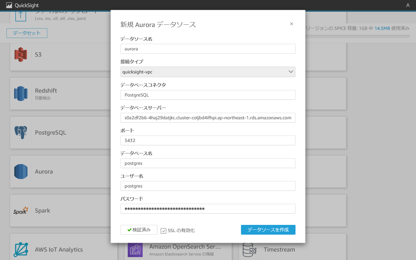Image resolution: width=416 pixels, height=260 pixels.
Task: Toggle the SSL の有効化 checkbox
Action: pyautogui.click(x=163, y=231)
